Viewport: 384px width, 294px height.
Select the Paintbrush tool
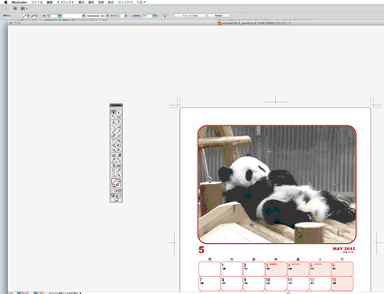114,131
